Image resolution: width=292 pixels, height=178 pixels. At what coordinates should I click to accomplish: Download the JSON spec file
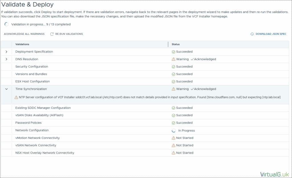(x=271, y=34)
